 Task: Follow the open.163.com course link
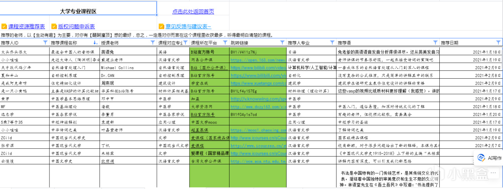[x=258, y=60]
